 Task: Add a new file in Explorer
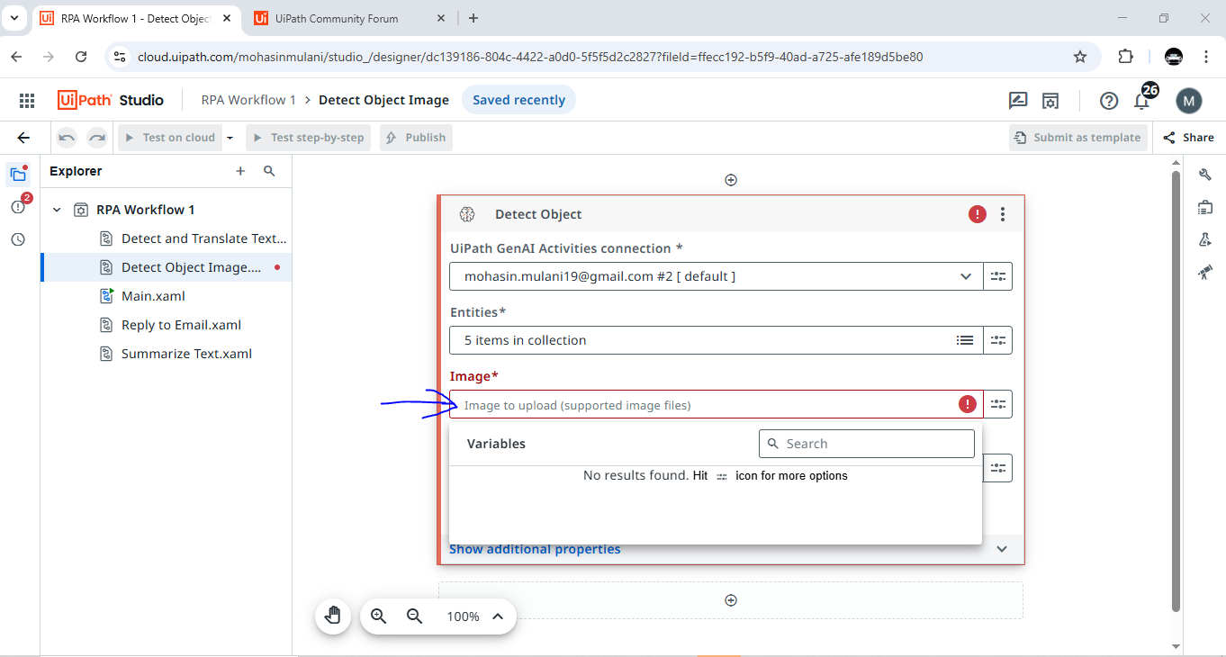point(240,171)
